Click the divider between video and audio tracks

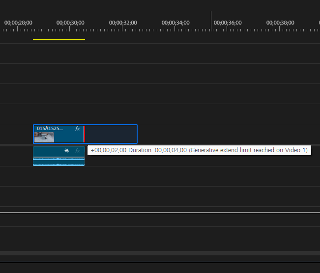(160, 145)
